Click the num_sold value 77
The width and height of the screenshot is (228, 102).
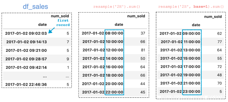(220, 42)
